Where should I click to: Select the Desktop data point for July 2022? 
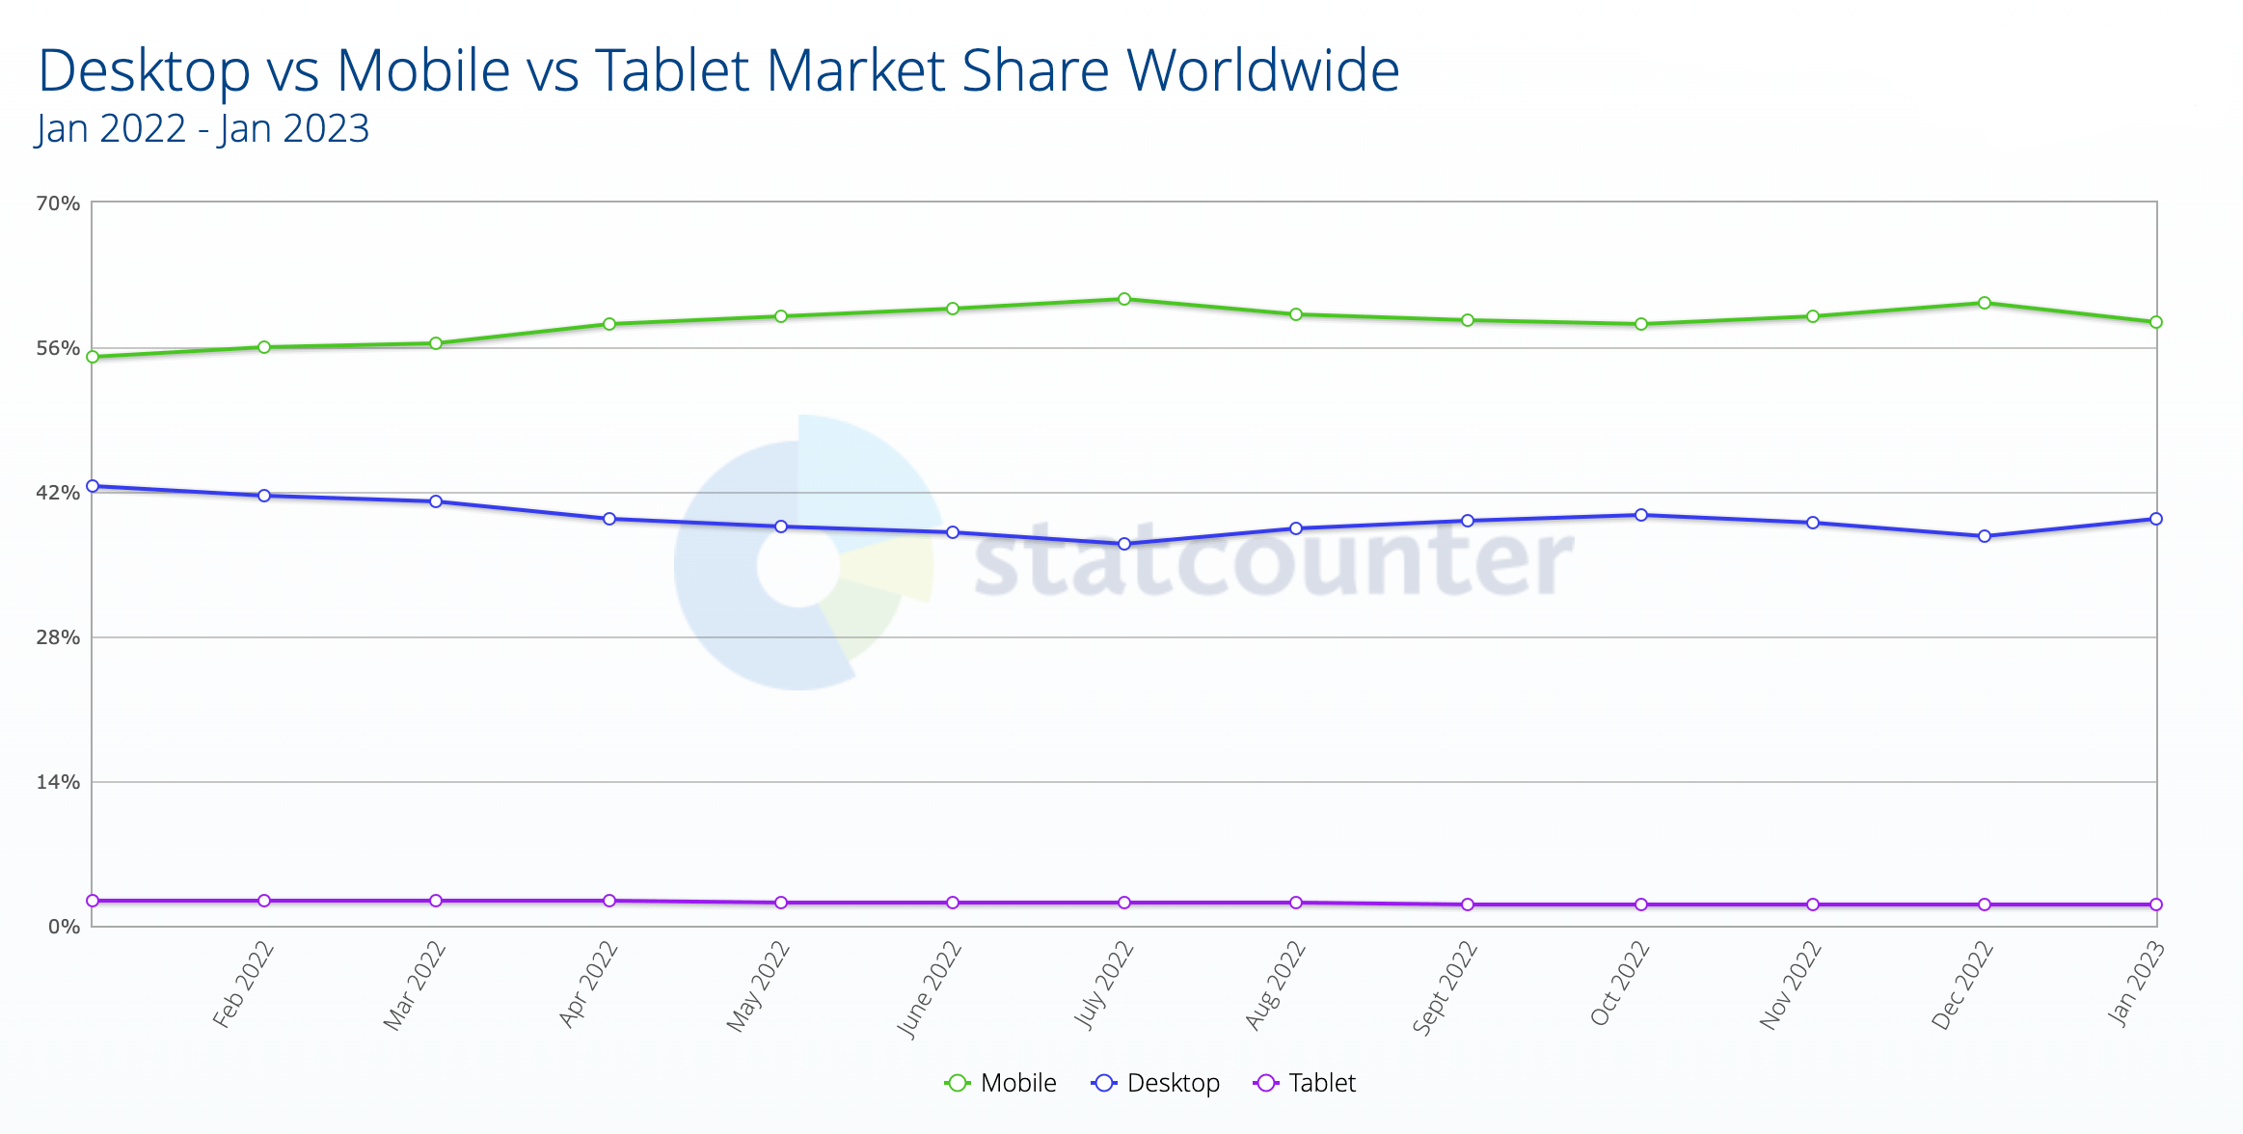coord(1124,544)
